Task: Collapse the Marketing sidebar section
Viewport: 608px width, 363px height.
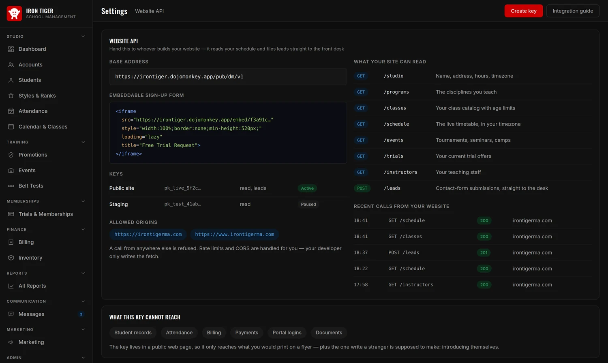Action: (x=83, y=329)
